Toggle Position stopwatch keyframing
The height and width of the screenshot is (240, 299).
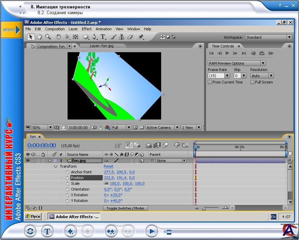67,178
